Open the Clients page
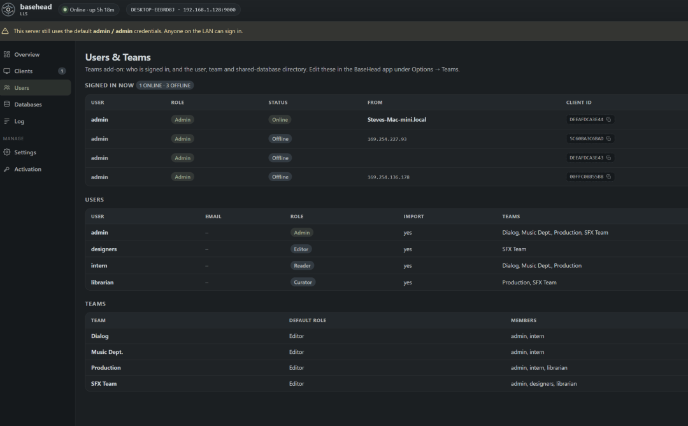The height and width of the screenshot is (426, 688). coord(36,71)
